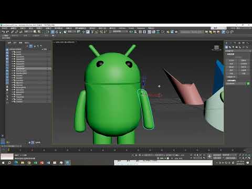Open the first menu in the menu bar

(x=4, y=28)
